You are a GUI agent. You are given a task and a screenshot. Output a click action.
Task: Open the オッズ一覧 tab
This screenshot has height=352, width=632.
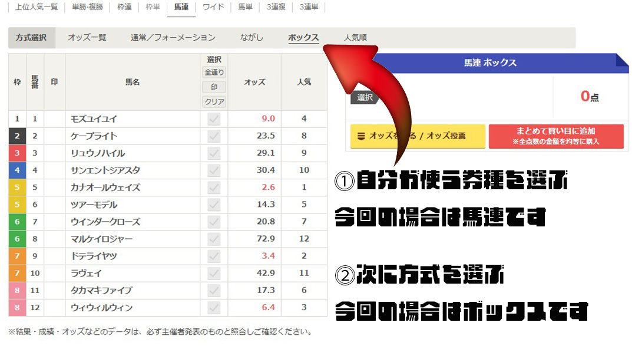click(87, 38)
